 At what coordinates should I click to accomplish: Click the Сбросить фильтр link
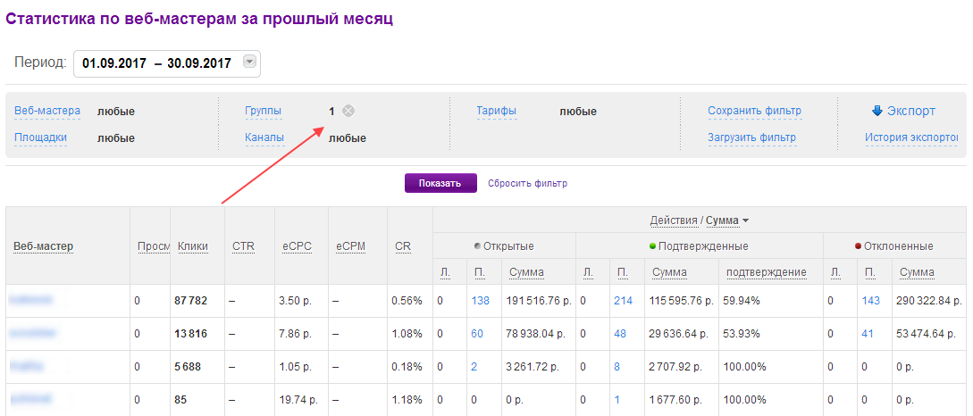527,184
